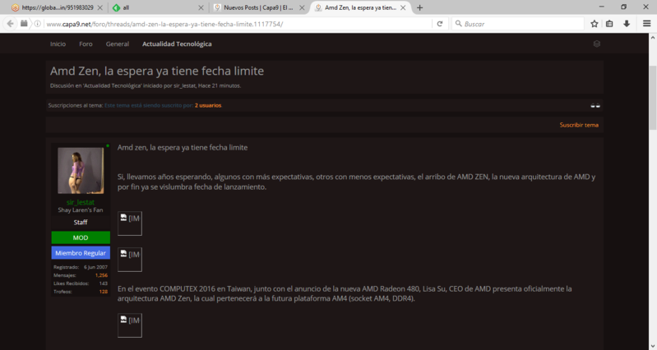Image resolution: width=657 pixels, height=350 pixels.
Task: Minimize the Firefox window
Action: [602, 7]
